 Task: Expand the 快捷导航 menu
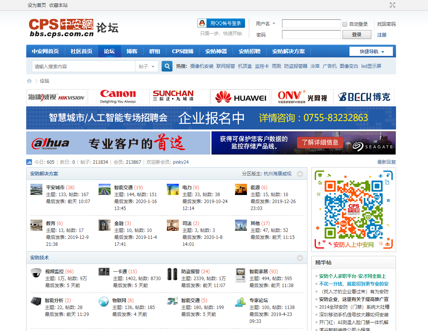tap(371, 51)
